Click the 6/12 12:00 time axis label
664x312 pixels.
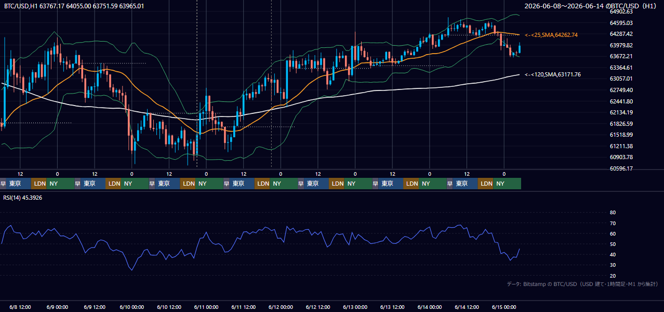point(318,307)
